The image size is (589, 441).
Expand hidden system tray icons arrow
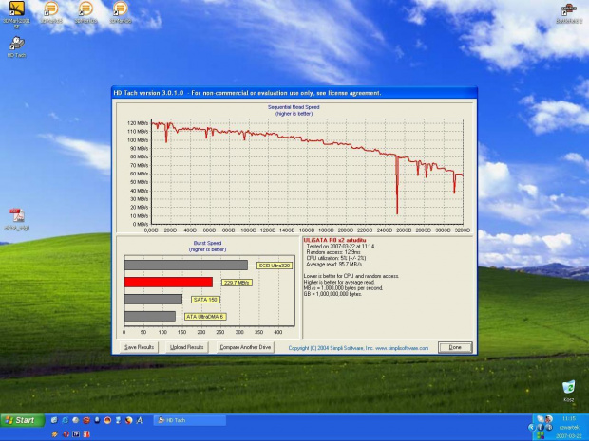(531, 427)
